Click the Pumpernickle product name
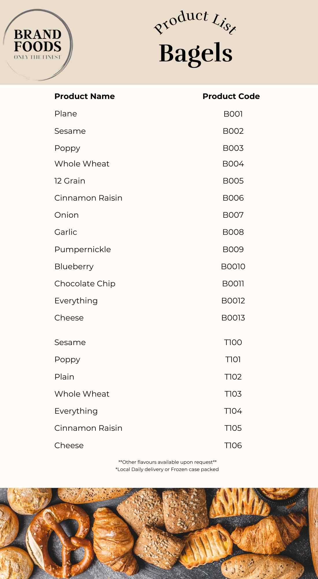 click(x=82, y=250)
